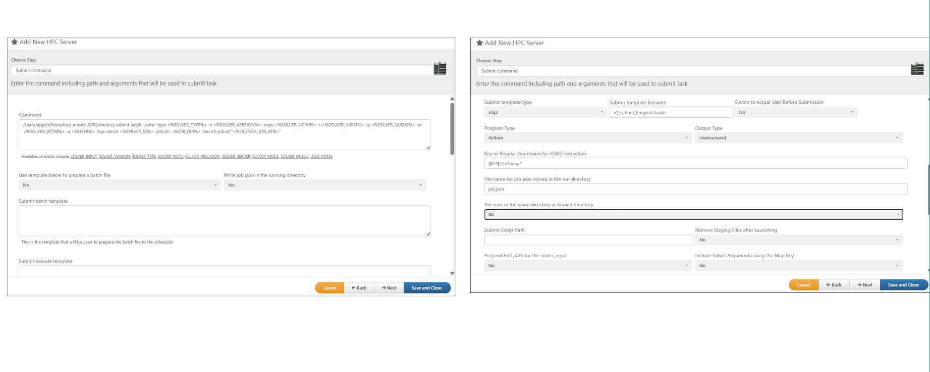Click the star icon in the left dialog title
The image size is (930, 372).
(14, 42)
